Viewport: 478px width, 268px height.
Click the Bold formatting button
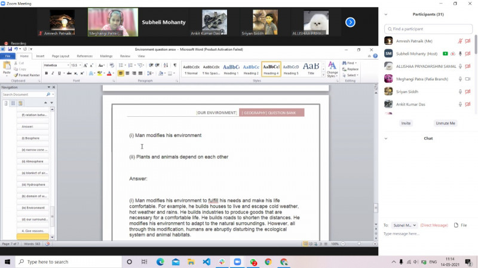(46, 73)
